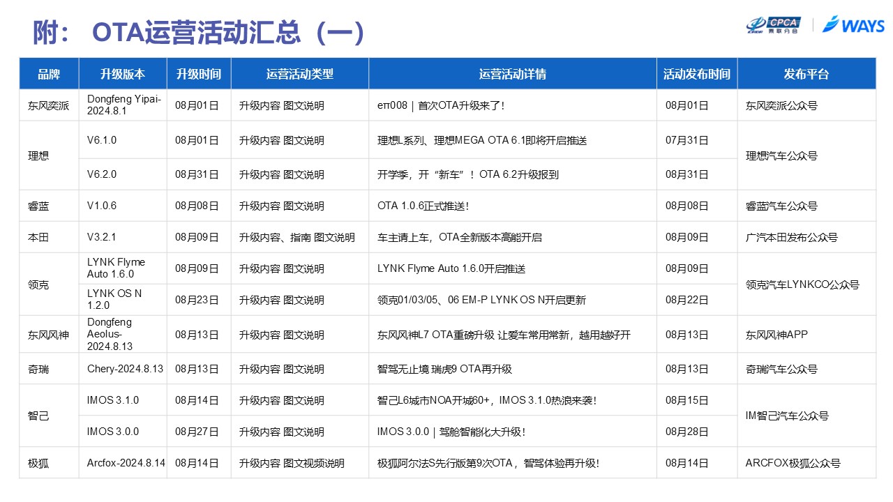Click upgrade time 08月08日 in 睿蓝 row
The width and height of the screenshot is (893, 502).
point(197,206)
